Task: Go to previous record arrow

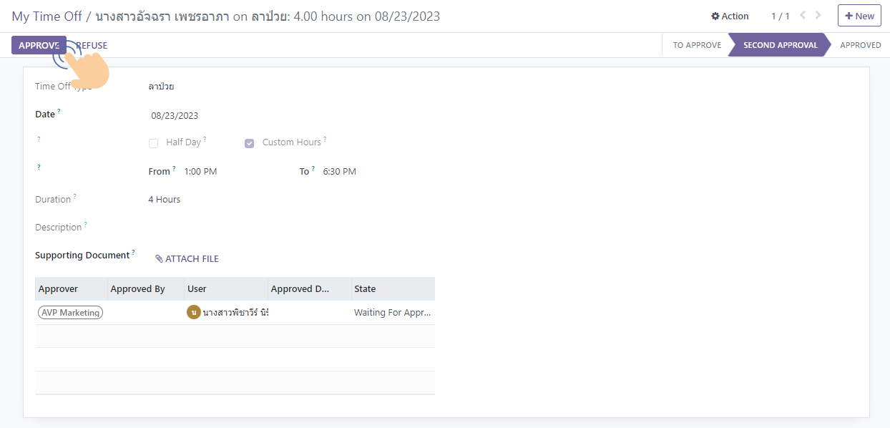Action: (x=803, y=16)
